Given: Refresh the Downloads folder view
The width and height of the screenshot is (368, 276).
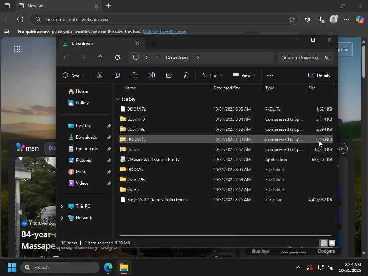Looking at the screenshot, I should click(118, 57).
